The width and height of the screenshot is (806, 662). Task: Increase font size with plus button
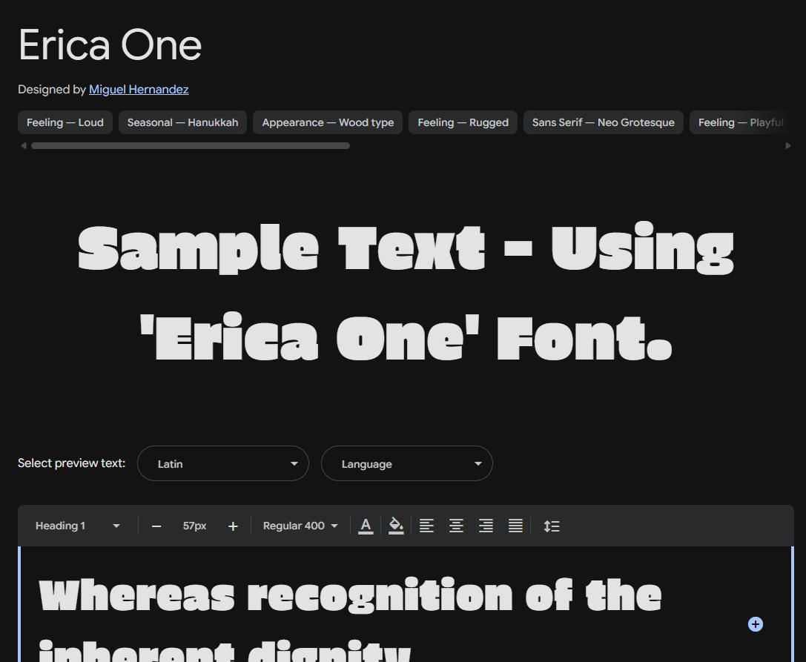point(233,526)
